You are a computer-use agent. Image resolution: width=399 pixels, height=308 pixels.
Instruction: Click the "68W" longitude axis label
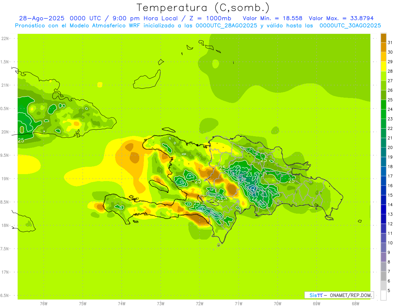point(355,304)
